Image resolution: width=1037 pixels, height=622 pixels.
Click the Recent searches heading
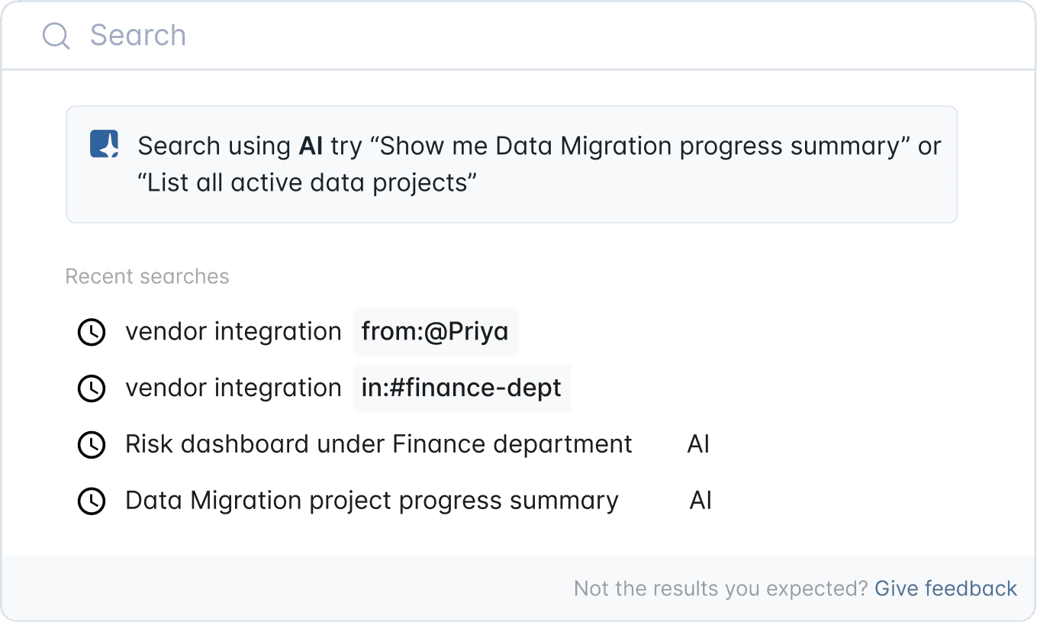click(147, 276)
